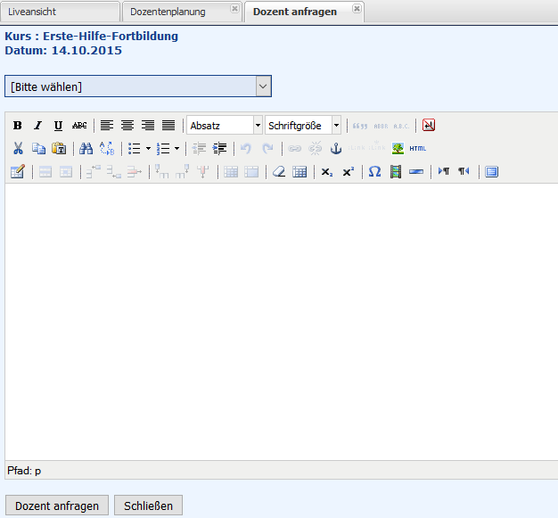This screenshot has height=518, width=558.
Task: Click inside the empty editor text area
Action: [x=279, y=321]
